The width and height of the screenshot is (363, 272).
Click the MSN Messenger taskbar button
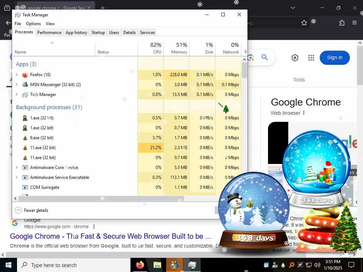pos(174,265)
